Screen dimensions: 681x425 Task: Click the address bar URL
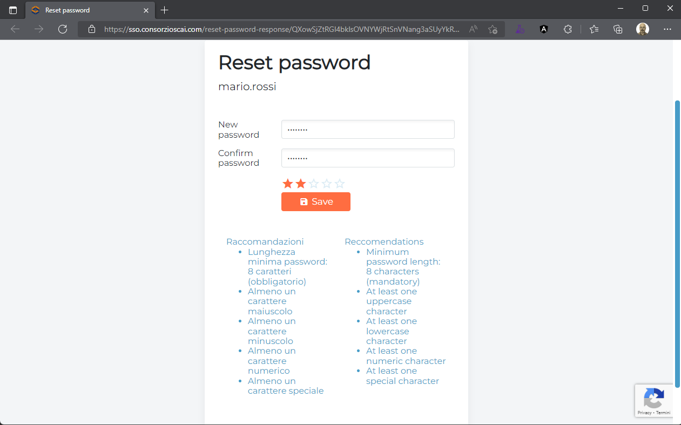pyautogui.click(x=270, y=29)
